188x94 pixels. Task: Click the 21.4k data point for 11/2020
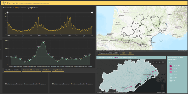click(57, 61)
